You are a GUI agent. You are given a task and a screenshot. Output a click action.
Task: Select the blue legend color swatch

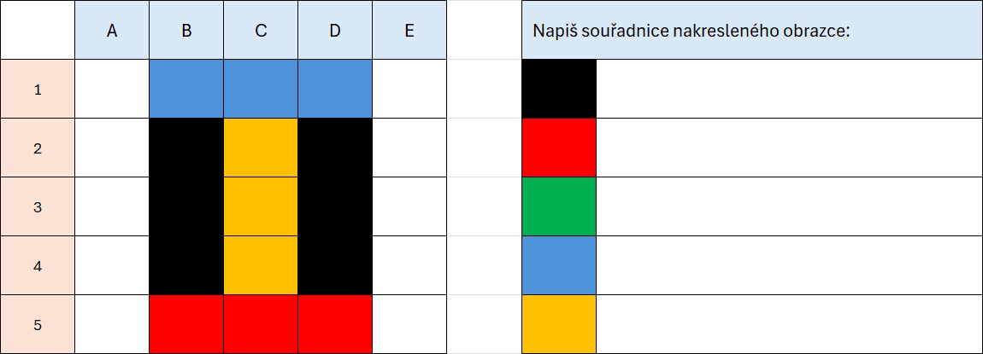click(559, 265)
